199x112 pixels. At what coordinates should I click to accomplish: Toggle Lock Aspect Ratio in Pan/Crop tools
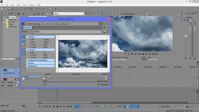click(x=24, y=51)
